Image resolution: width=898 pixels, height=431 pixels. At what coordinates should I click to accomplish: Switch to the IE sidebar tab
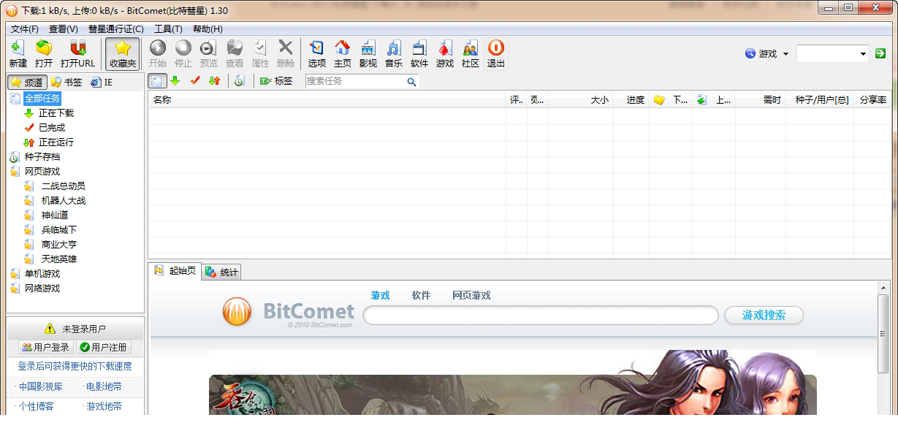point(102,83)
